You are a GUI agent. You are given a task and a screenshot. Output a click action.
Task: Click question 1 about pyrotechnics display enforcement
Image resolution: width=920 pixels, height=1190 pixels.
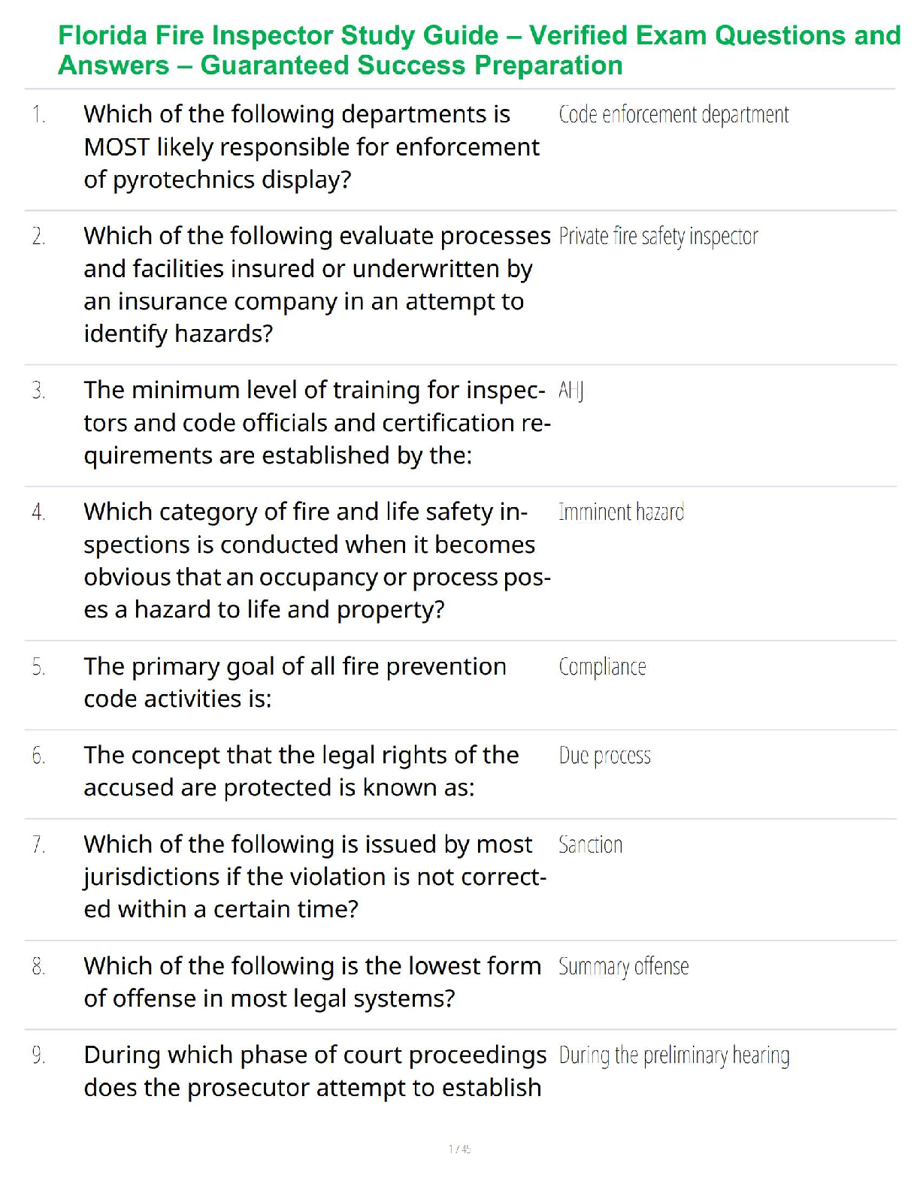point(311,147)
